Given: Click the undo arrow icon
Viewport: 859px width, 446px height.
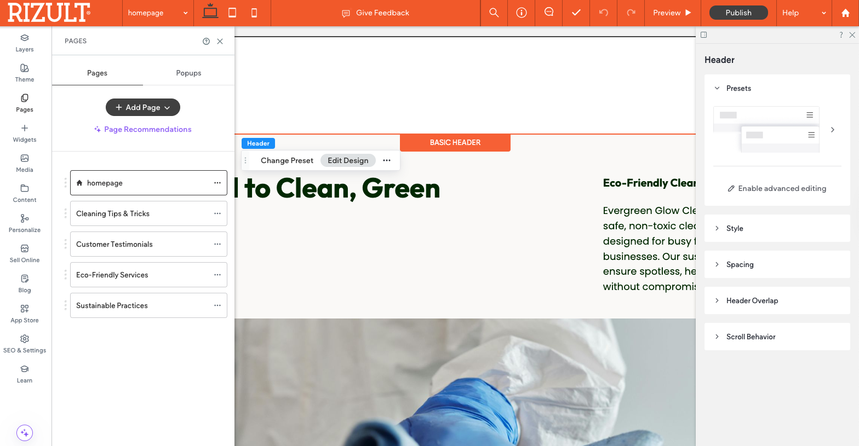Looking at the screenshot, I should [603, 13].
